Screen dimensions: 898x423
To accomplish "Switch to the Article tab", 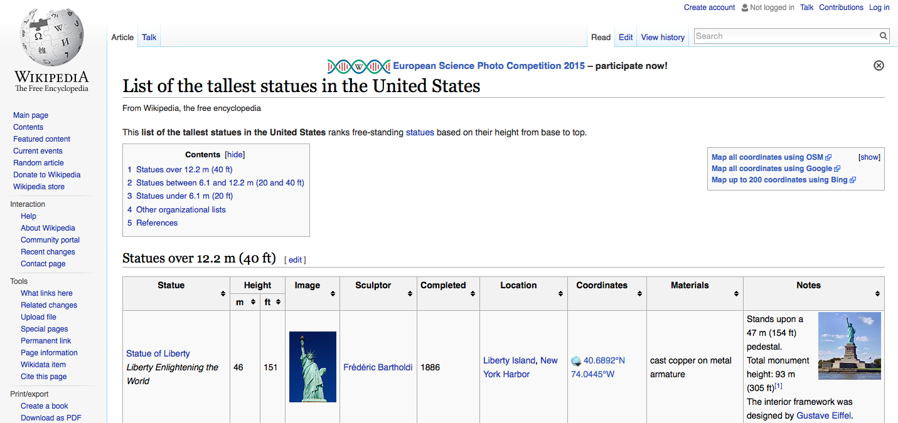I will pyautogui.click(x=122, y=37).
